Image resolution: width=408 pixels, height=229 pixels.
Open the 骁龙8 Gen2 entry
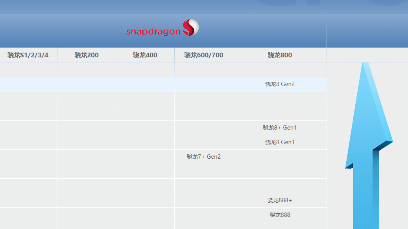coord(280,84)
